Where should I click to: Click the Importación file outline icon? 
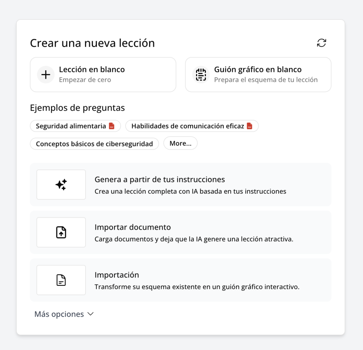pos(61,280)
